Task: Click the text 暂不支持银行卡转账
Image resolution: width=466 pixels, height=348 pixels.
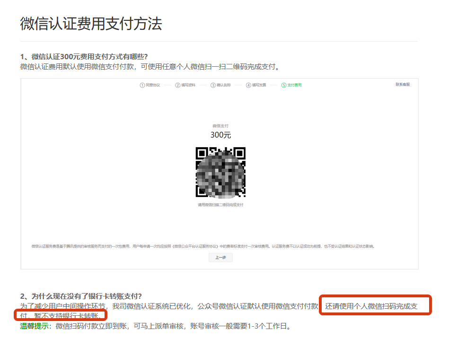Action: (x=66, y=316)
